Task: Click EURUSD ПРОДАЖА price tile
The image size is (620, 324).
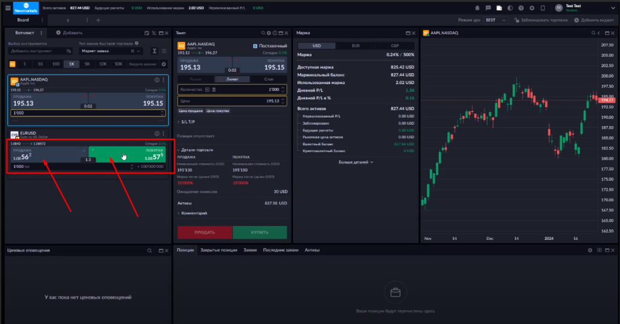Action: pyautogui.click(x=49, y=154)
